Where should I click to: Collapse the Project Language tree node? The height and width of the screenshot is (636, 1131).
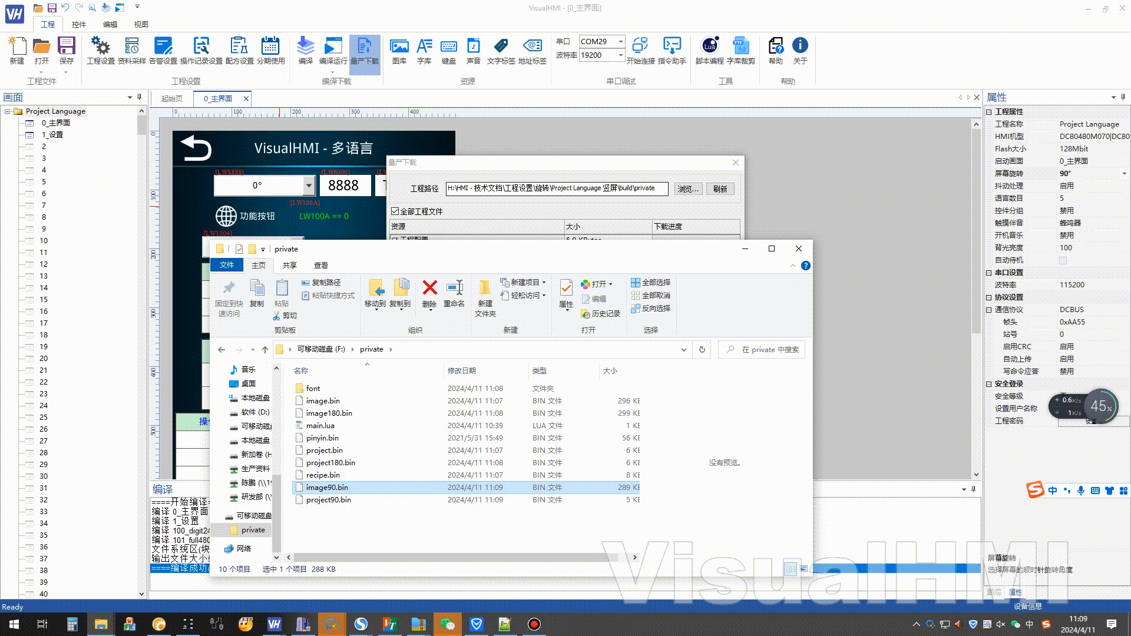pos(8,111)
